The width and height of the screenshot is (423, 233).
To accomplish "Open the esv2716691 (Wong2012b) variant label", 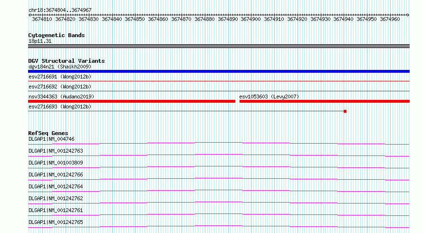I will 60,77.
